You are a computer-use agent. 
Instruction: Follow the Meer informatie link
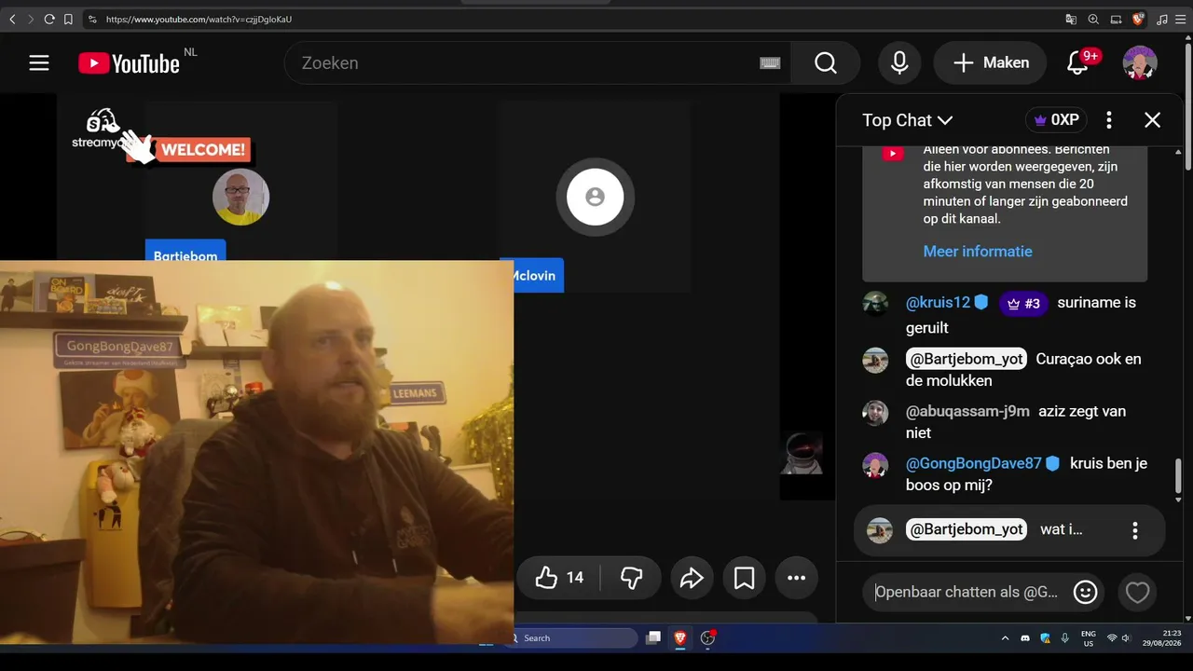coord(978,251)
